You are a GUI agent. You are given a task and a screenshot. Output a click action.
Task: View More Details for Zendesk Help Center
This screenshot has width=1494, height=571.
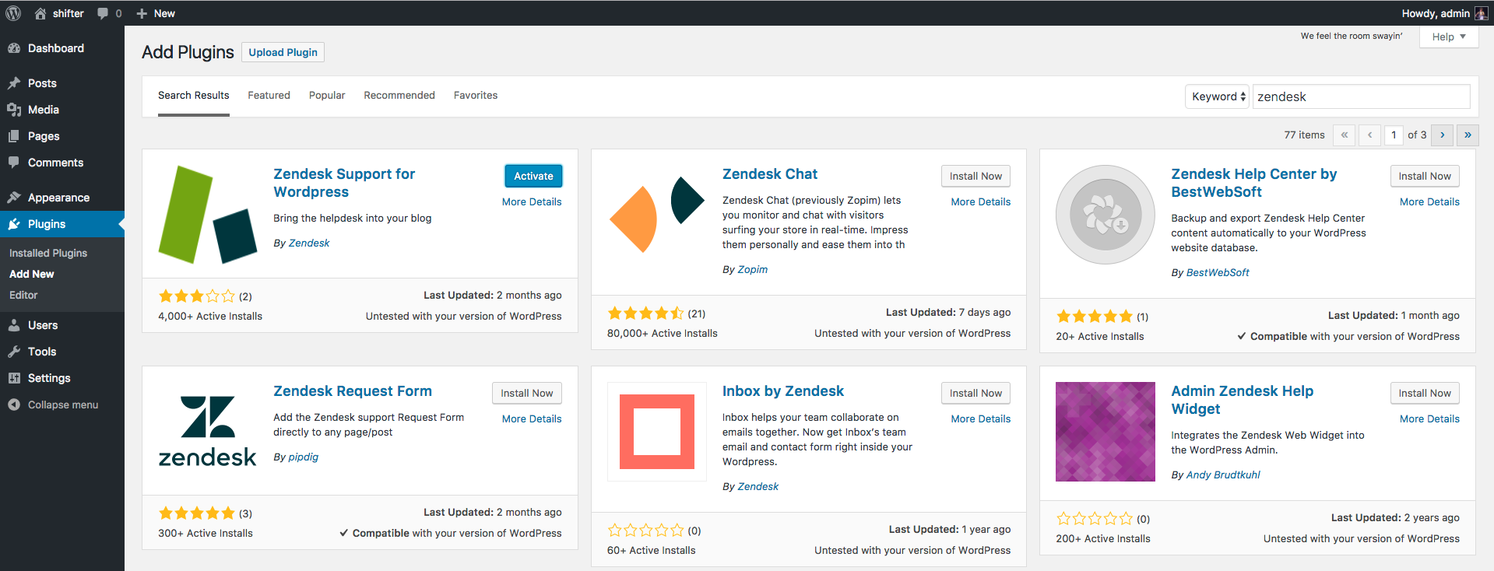(x=1429, y=201)
